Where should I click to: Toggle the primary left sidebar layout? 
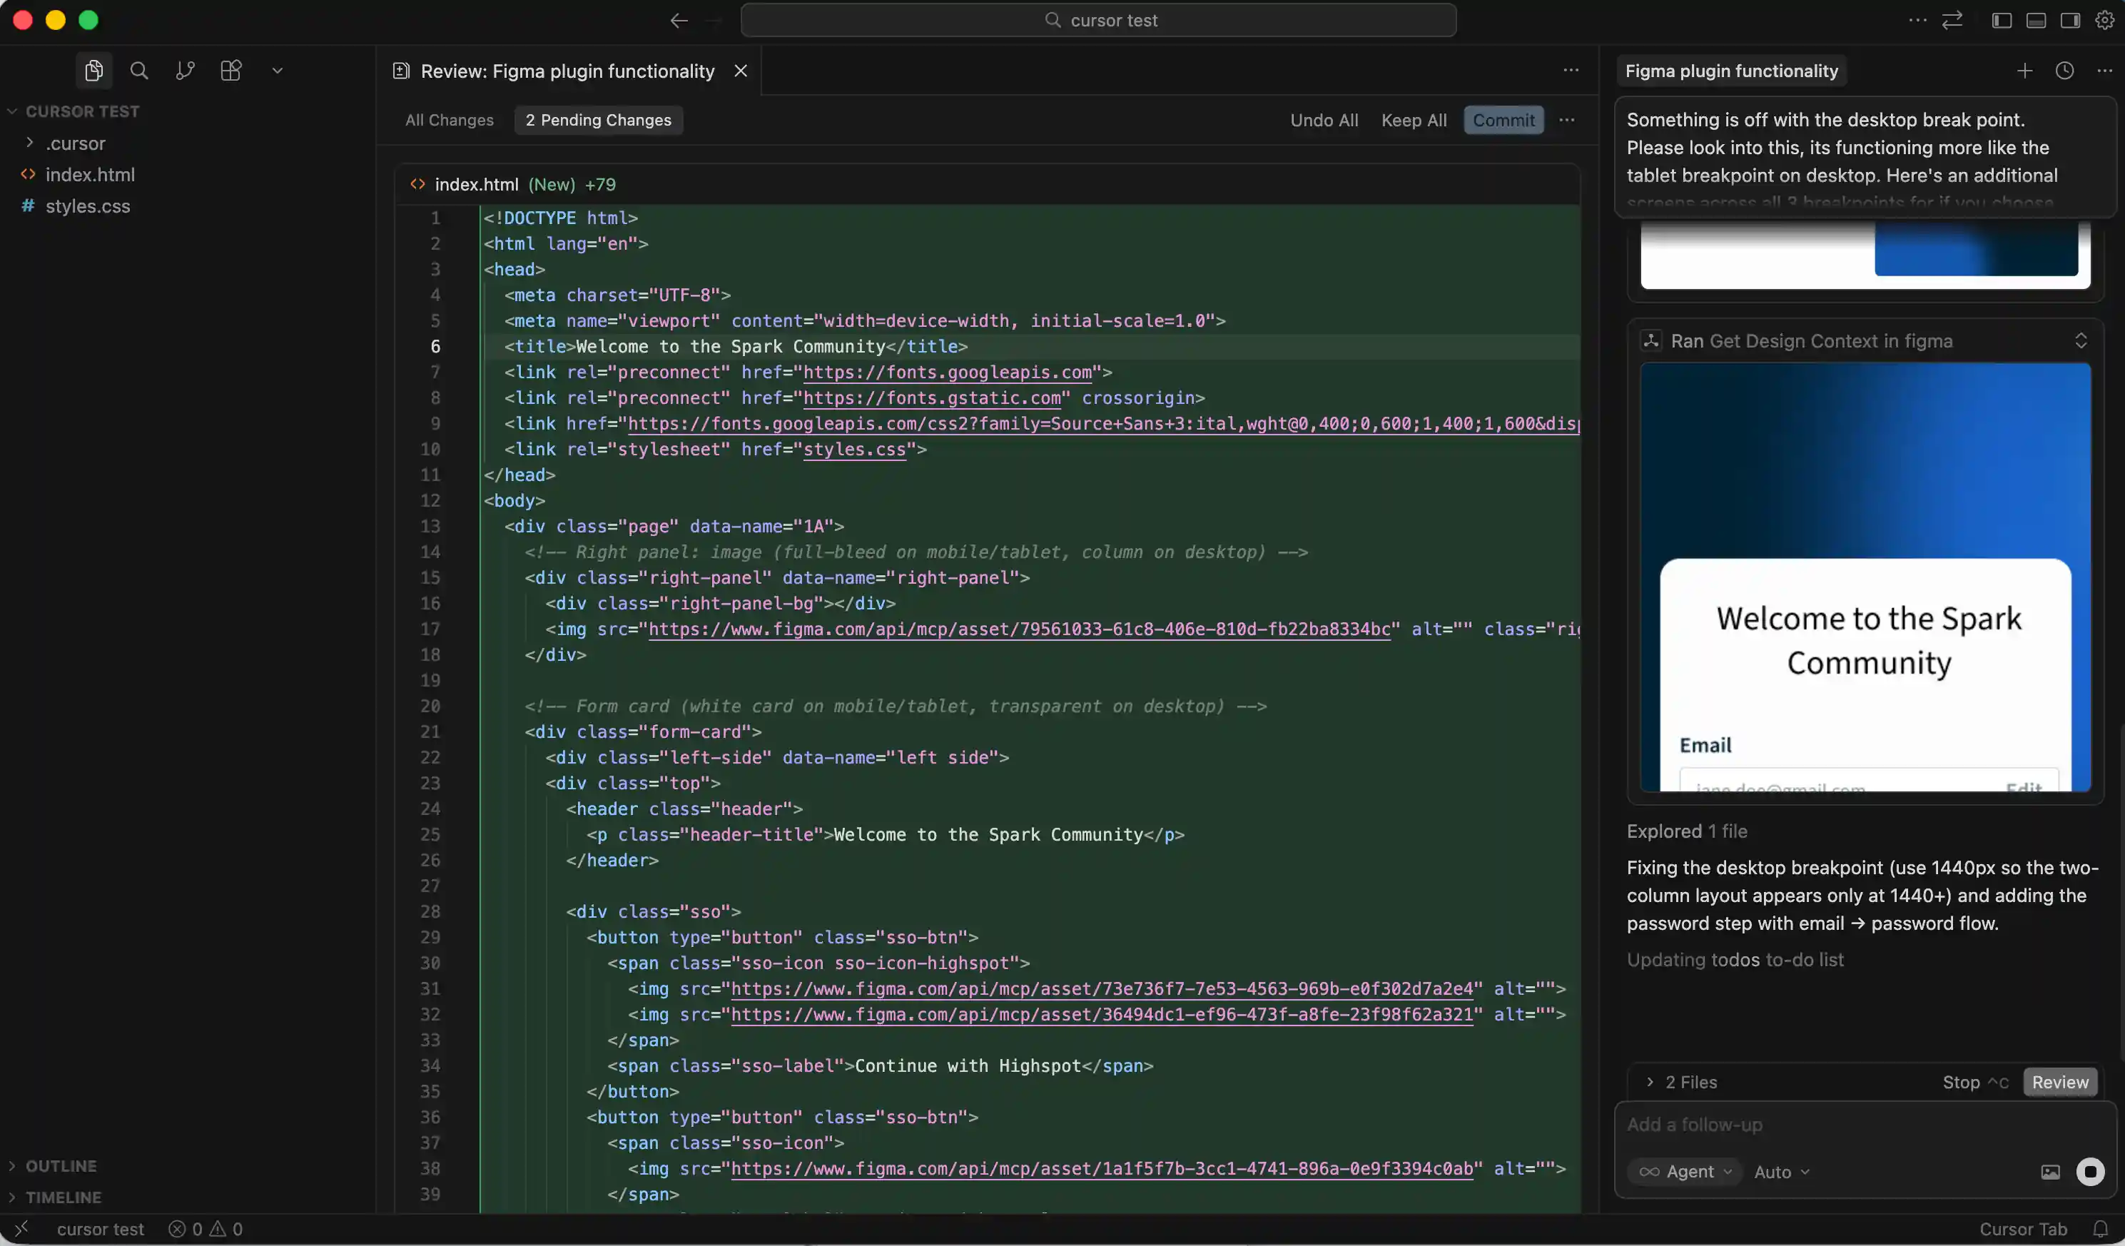click(x=2002, y=20)
